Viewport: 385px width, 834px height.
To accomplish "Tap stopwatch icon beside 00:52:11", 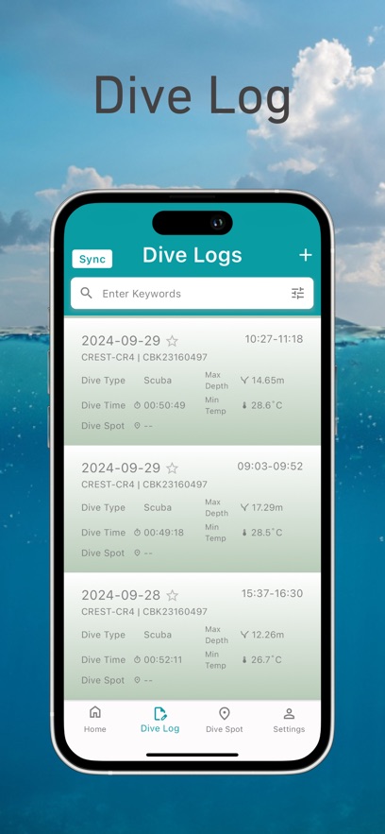I will click(x=137, y=659).
